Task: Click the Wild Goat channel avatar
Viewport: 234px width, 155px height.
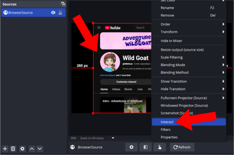Action: [110, 62]
